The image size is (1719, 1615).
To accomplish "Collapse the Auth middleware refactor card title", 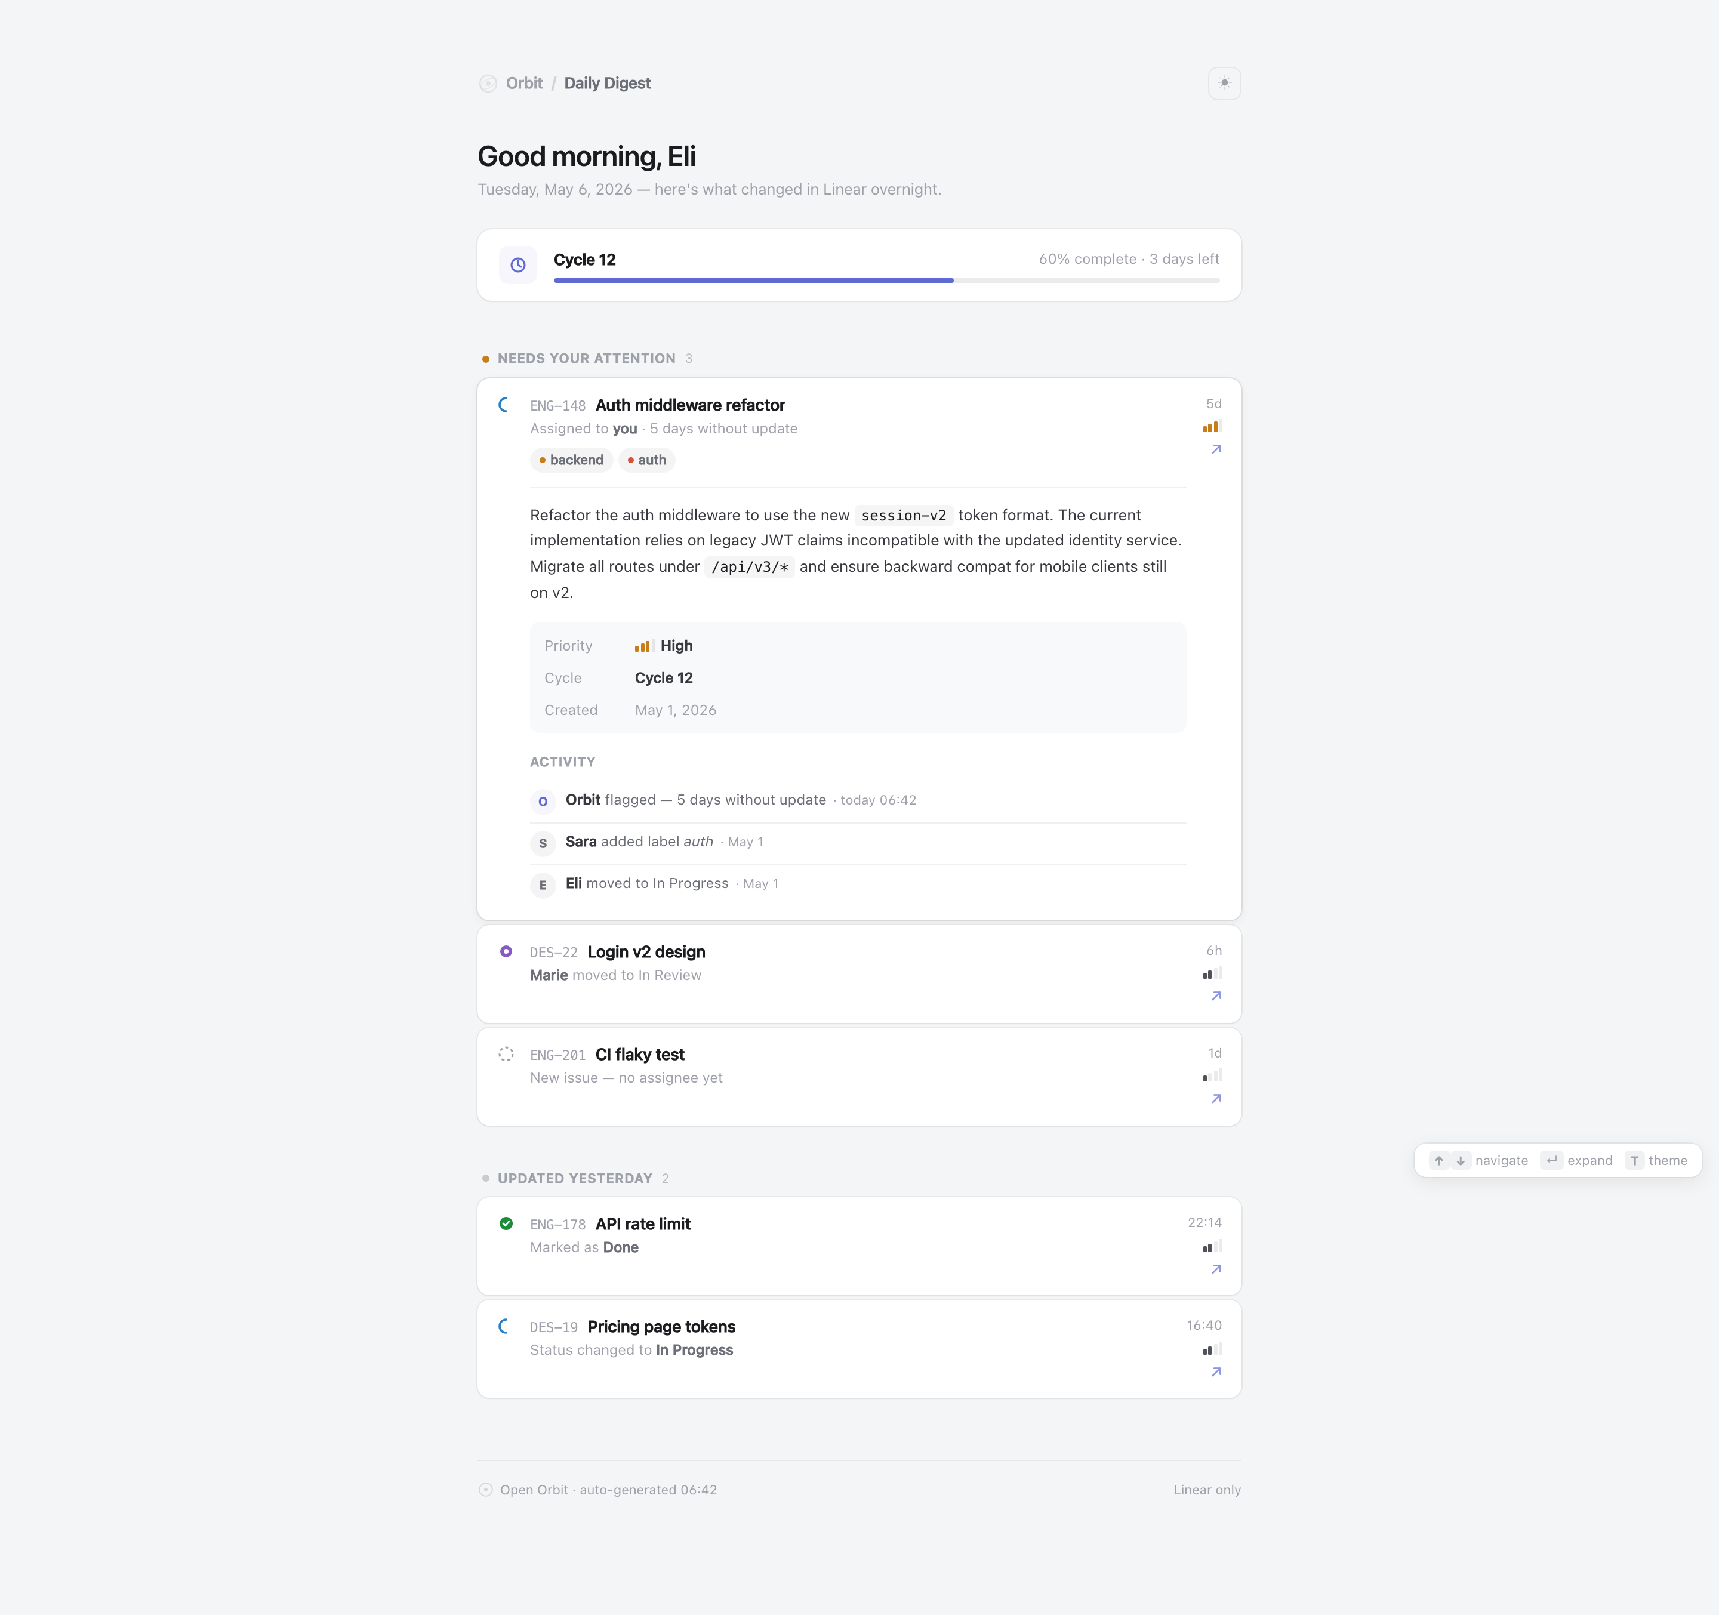I will click(x=690, y=405).
